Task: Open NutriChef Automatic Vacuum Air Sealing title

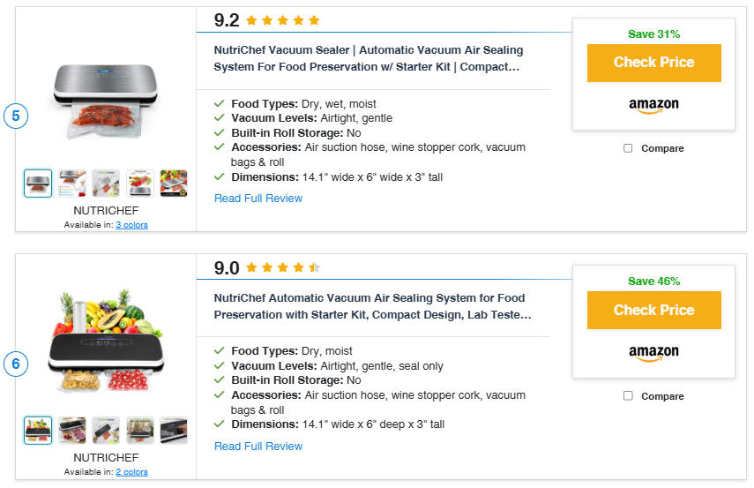Action: pyautogui.click(x=373, y=306)
